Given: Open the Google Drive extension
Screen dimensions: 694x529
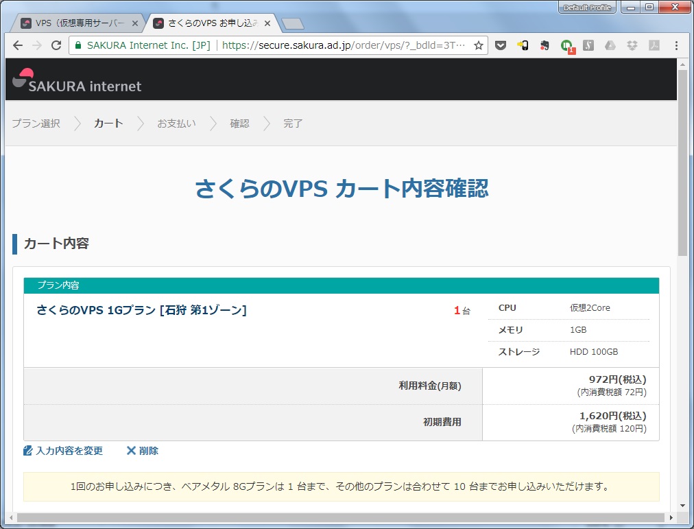Looking at the screenshot, I should tap(610, 45).
